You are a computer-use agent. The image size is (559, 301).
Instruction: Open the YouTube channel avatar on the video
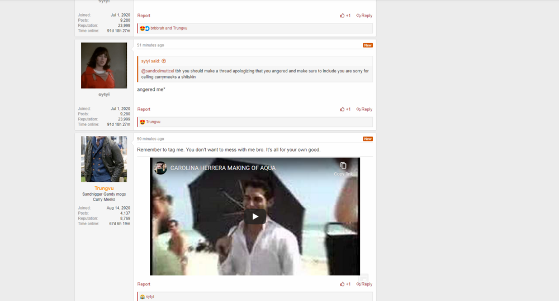[x=160, y=168]
